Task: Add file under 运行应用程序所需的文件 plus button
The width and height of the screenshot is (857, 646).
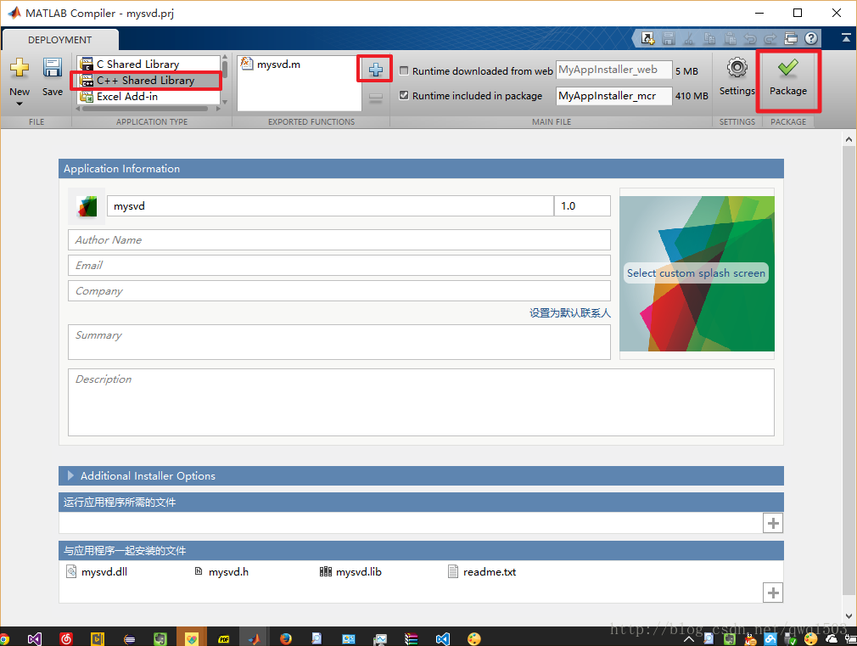Action: click(x=773, y=523)
